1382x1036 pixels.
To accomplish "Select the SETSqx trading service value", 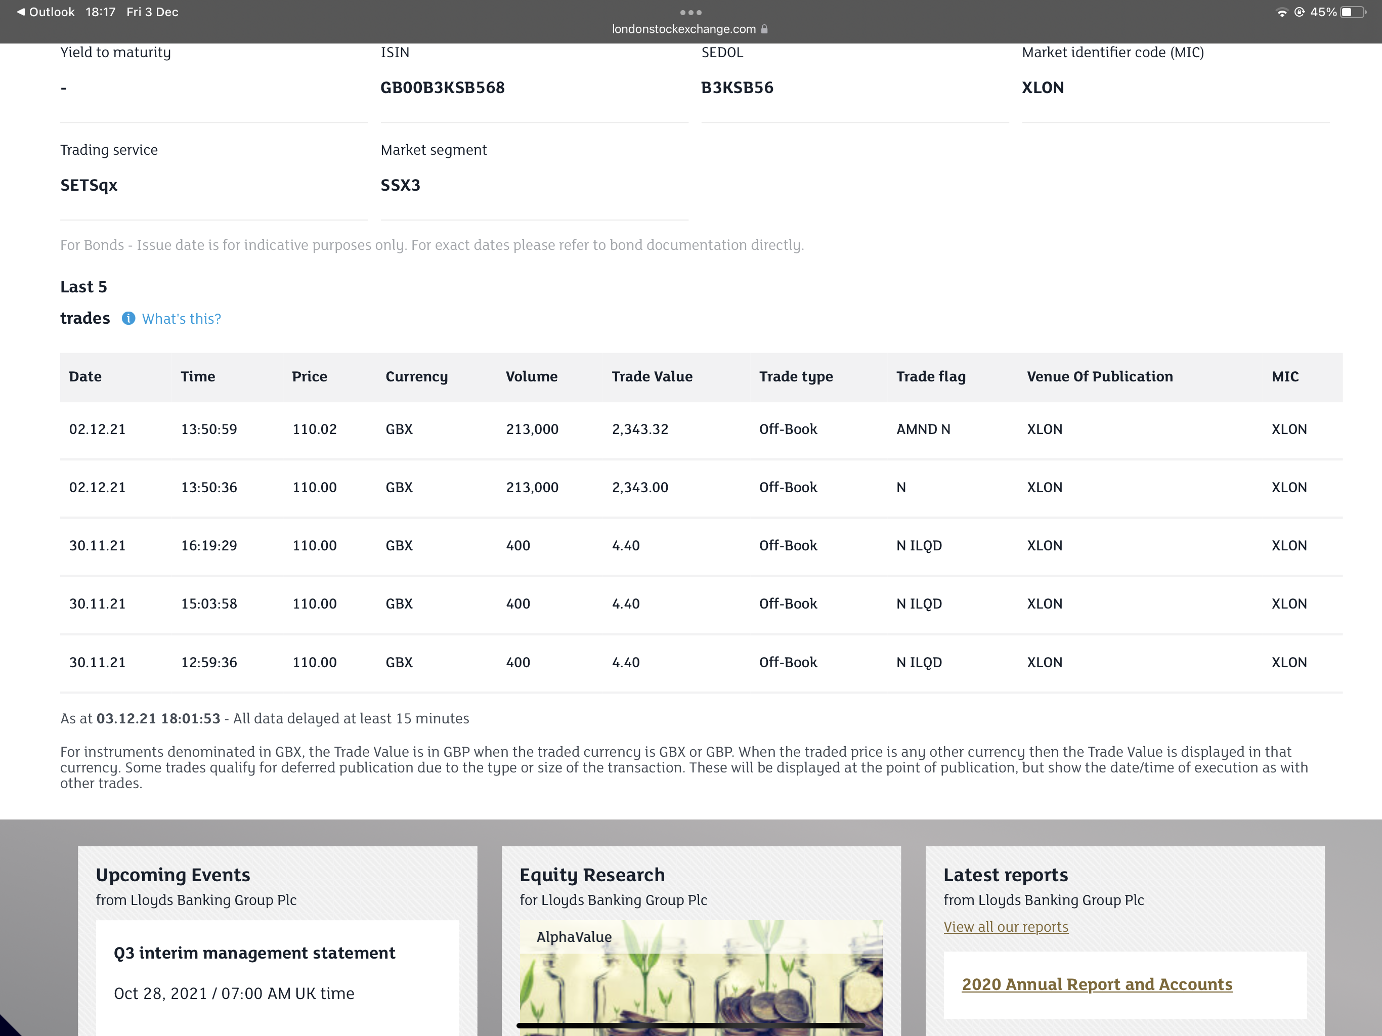I will tap(89, 186).
